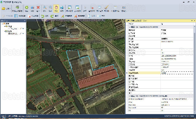
Task: Click the green add circle icon
Action: (x=27, y=9)
